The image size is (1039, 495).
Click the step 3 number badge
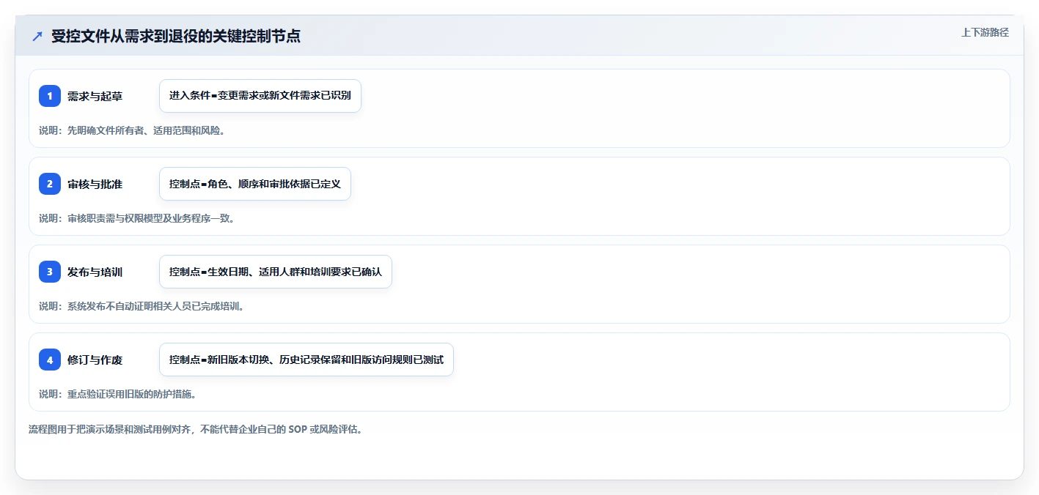[x=50, y=272]
